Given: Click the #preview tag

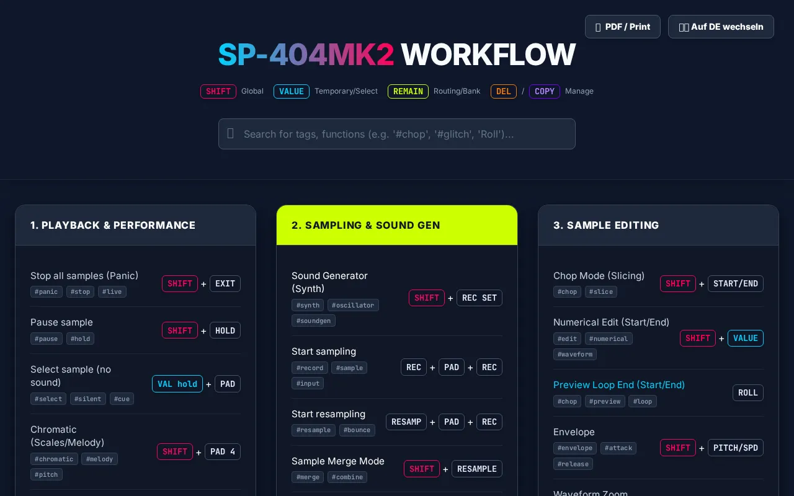Looking at the screenshot, I should (x=605, y=401).
